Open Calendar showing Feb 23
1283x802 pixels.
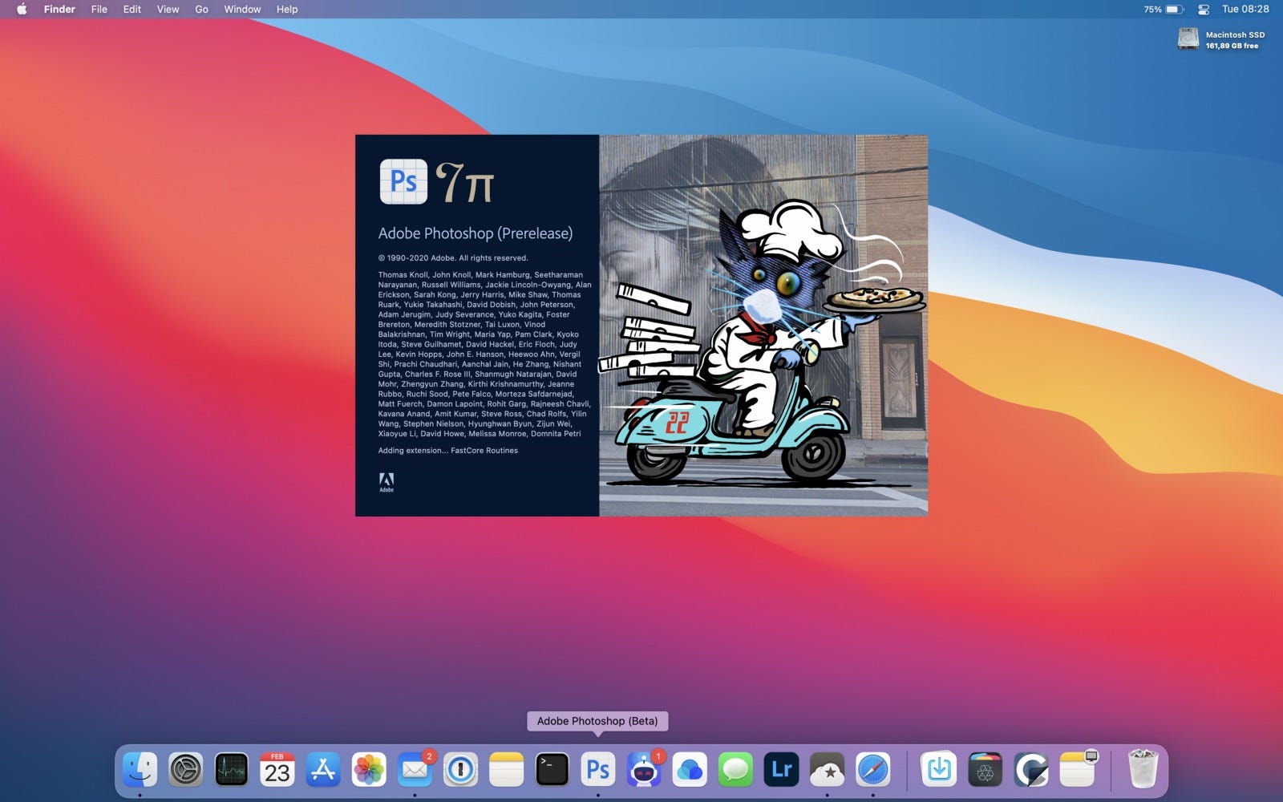click(277, 770)
